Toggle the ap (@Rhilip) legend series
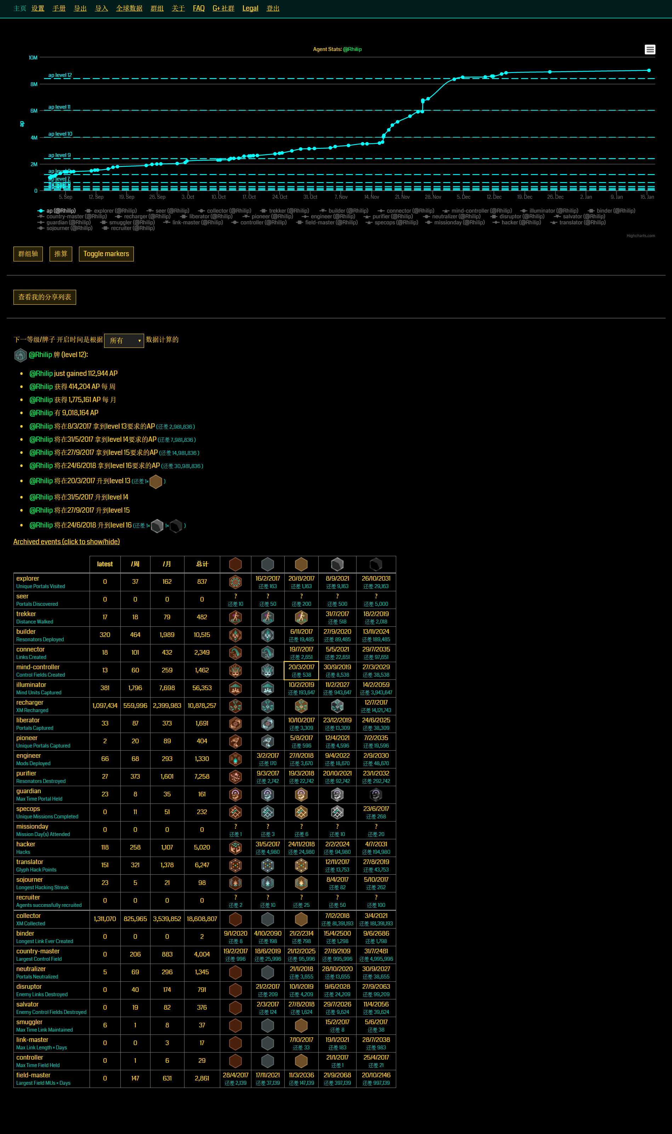This screenshot has height=1134, width=672. coord(57,211)
